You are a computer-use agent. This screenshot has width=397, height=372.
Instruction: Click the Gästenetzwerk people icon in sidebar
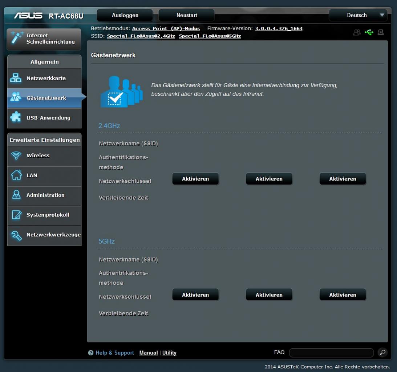[16, 97]
